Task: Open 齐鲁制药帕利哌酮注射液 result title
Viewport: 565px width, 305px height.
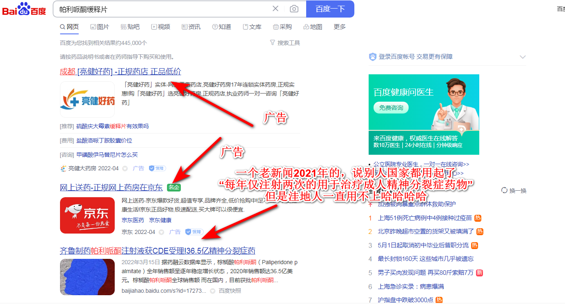Action: click(x=158, y=251)
